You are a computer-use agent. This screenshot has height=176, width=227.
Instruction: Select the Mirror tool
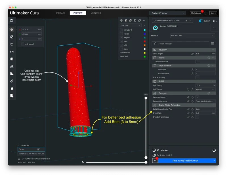(12, 52)
